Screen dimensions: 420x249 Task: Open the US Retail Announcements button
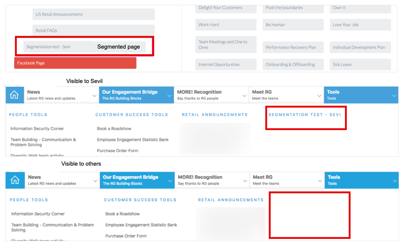(93, 14)
